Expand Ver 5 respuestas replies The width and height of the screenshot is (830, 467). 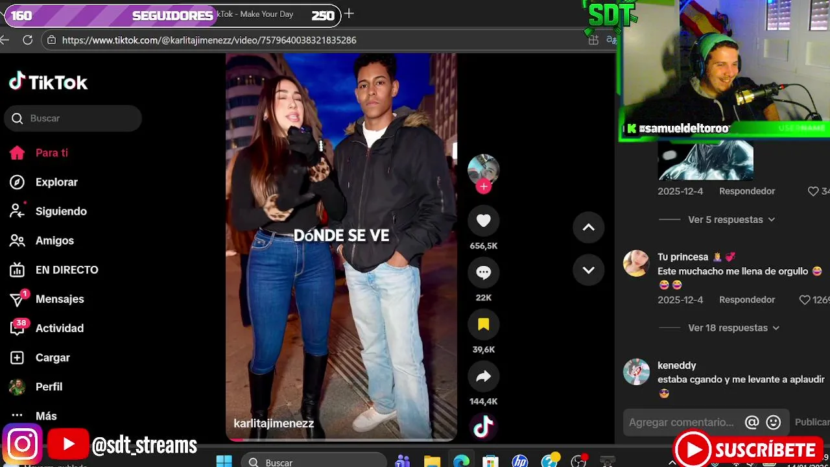point(731,220)
